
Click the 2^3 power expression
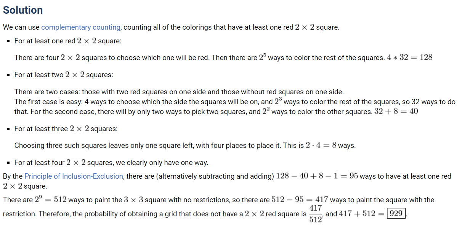(x=278, y=102)
